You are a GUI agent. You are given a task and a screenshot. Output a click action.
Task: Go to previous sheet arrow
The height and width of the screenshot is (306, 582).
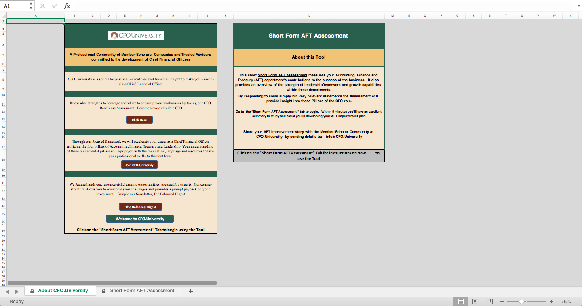tap(7, 291)
